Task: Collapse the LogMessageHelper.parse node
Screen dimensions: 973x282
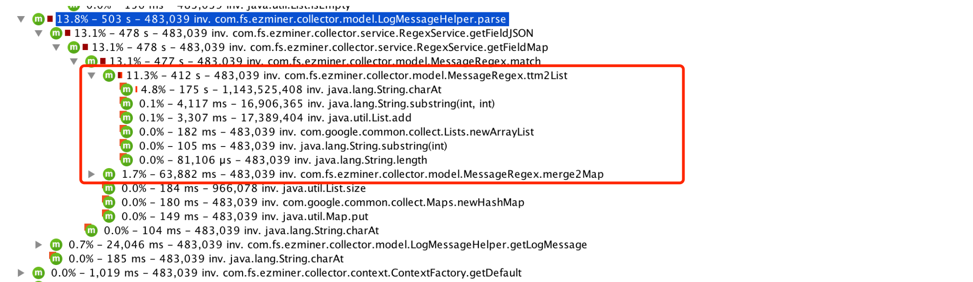Action: point(21,19)
